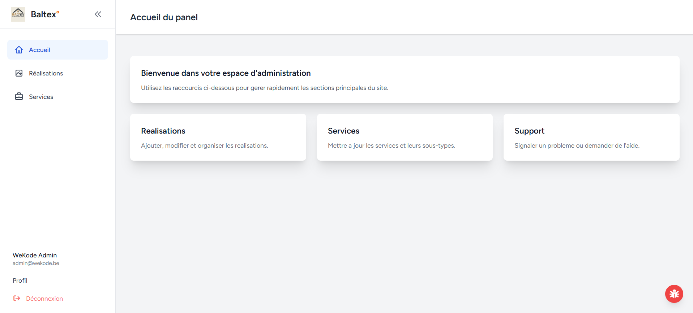The height and width of the screenshot is (313, 693).
Task: Click the Profil link
Action: [20, 281]
